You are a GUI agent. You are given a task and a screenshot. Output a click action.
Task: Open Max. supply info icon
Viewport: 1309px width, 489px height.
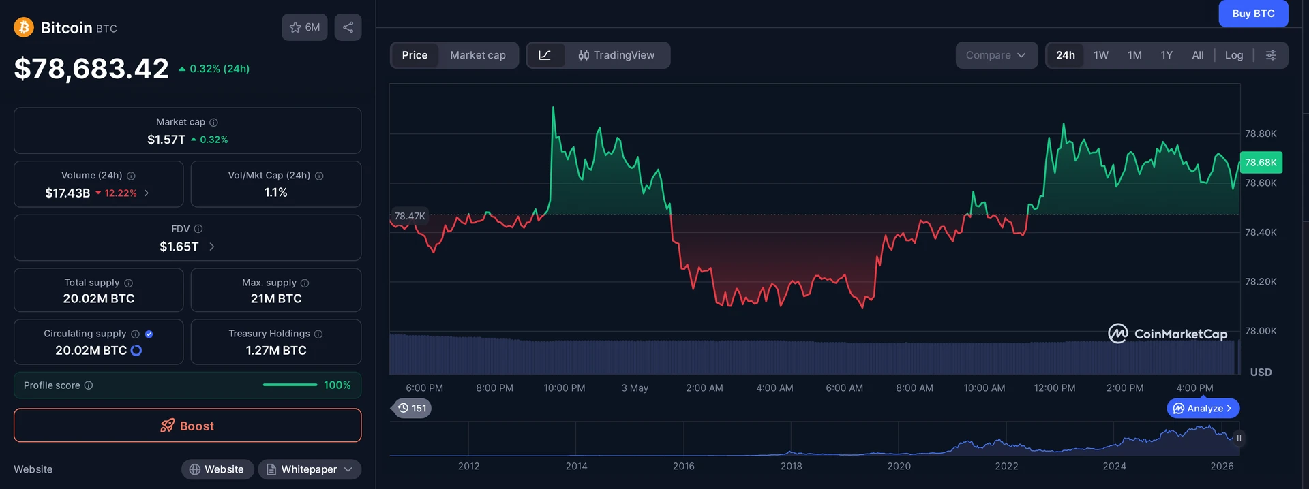tap(305, 283)
